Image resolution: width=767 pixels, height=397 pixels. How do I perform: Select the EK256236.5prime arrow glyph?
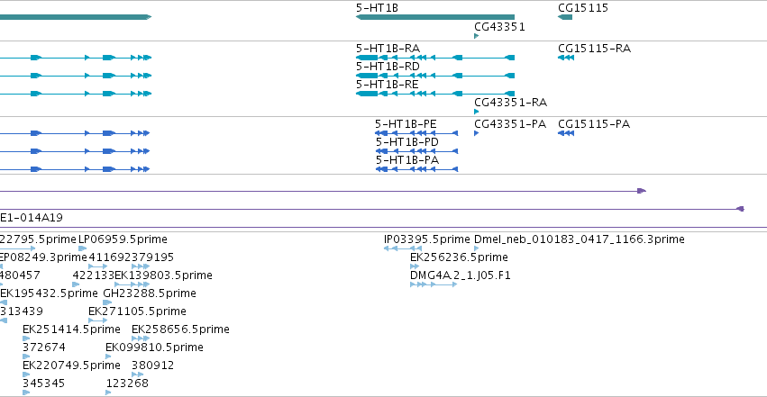tap(415, 266)
